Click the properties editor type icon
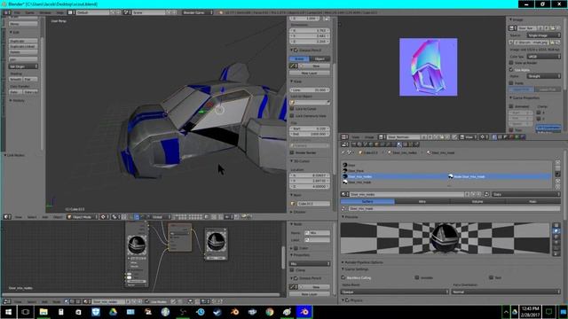Image resolution: width=568 pixels, height=319 pixels. 345,144
